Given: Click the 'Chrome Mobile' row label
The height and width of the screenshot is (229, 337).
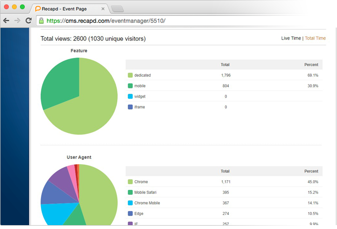Looking at the screenshot, I should coord(147,203).
